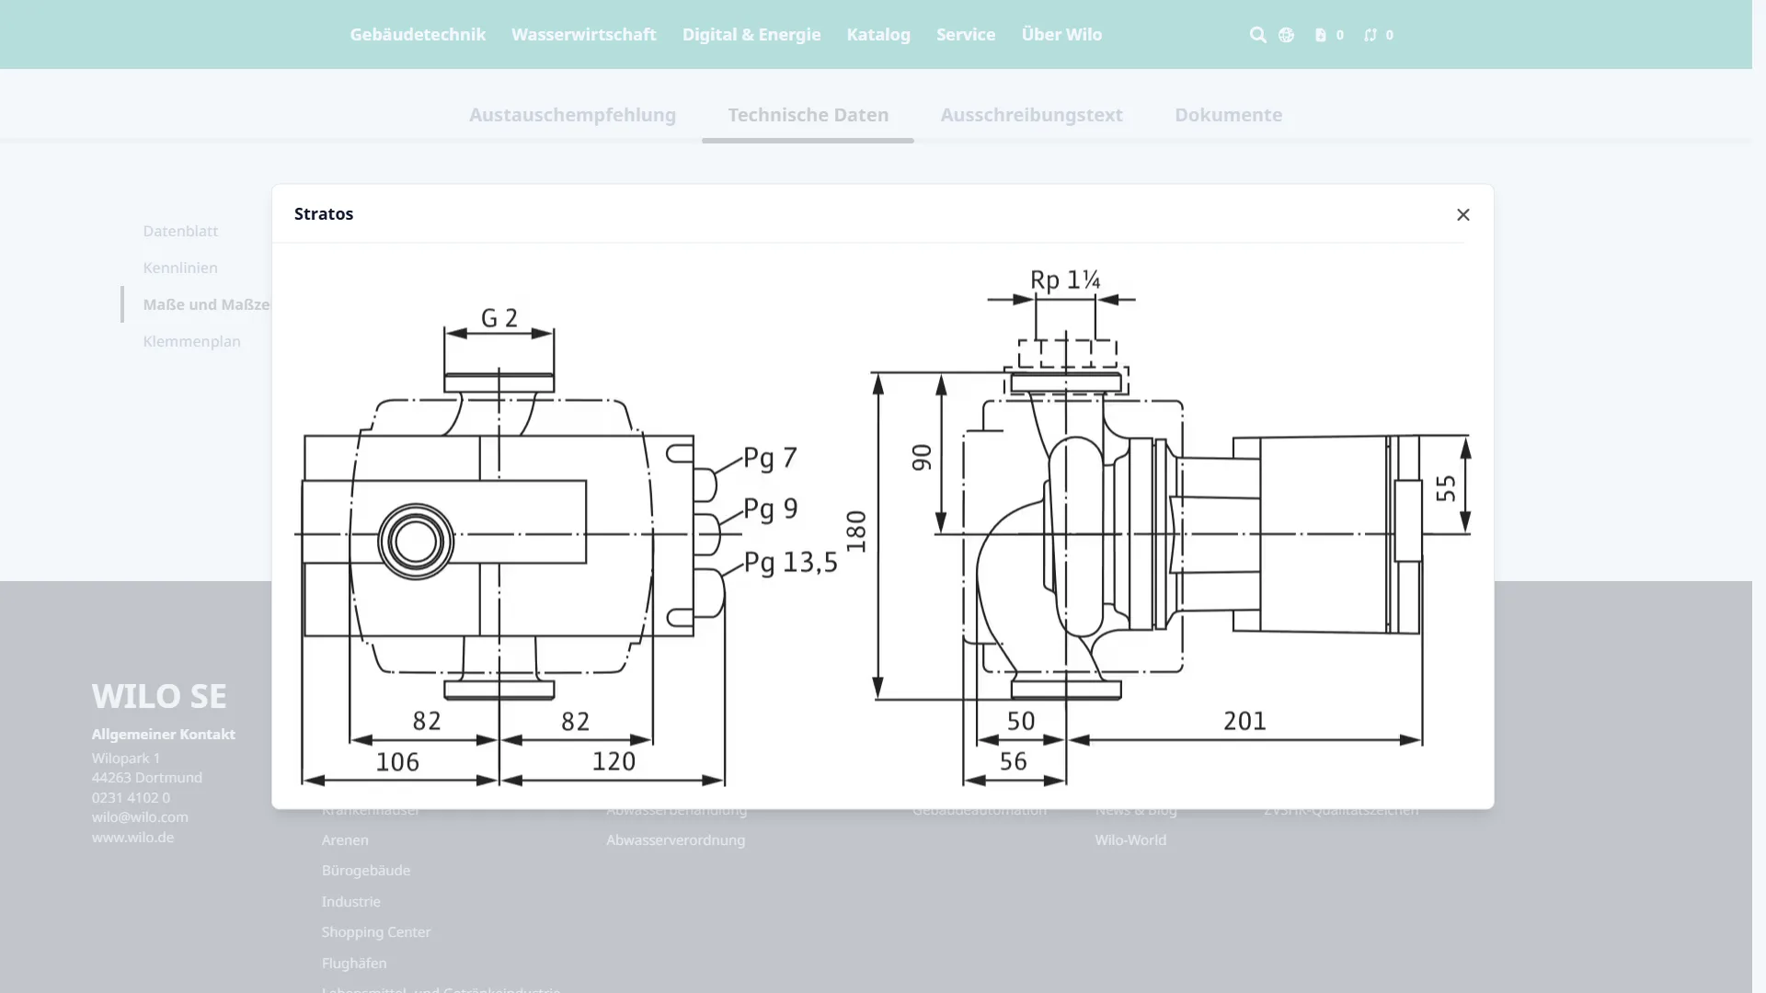1766x993 pixels.
Task: Click the 201 dimension value in the drawing
Action: click(x=1244, y=721)
